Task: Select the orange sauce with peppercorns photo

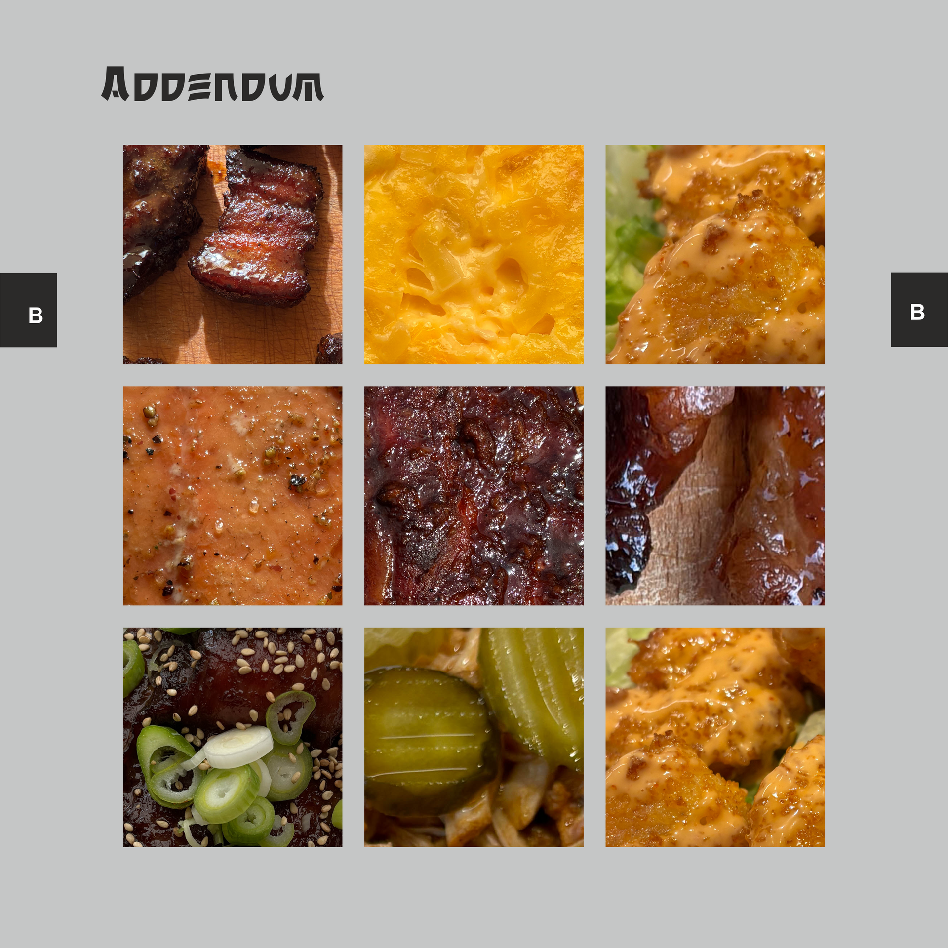Action: click(233, 496)
